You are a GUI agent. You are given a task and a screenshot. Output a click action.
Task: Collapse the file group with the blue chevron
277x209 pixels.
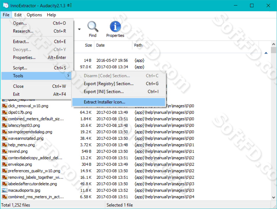[x=266, y=53]
